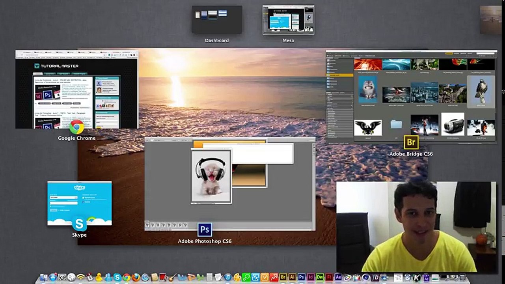Launch Adobe Flash (Fl) from the Dock
This screenshot has height=284, width=505.
(329, 277)
